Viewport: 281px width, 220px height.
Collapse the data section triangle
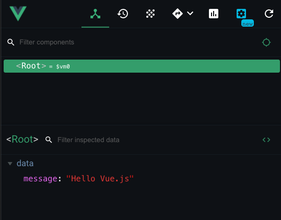pyautogui.click(x=10, y=164)
